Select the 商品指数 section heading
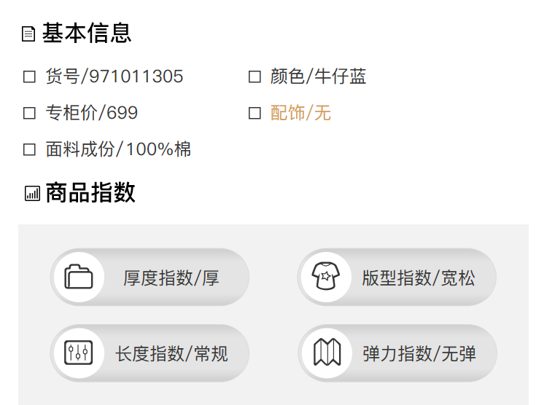The height and width of the screenshot is (405, 547). (x=90, y=192)
